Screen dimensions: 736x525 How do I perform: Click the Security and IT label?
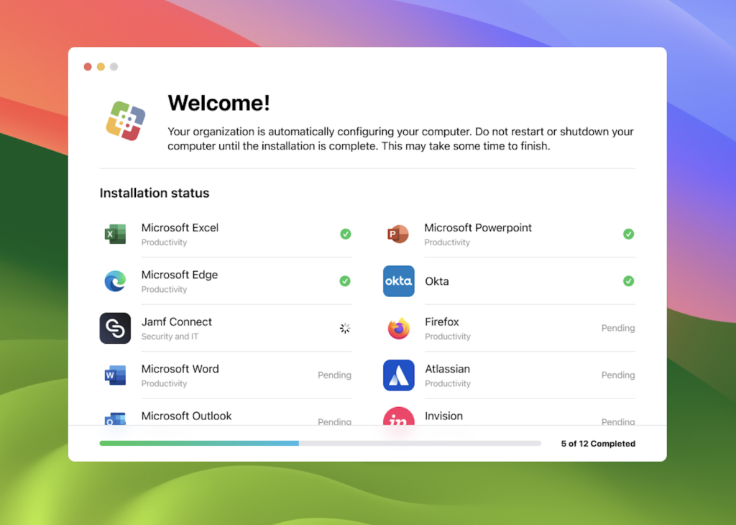(x=170, y=337)
